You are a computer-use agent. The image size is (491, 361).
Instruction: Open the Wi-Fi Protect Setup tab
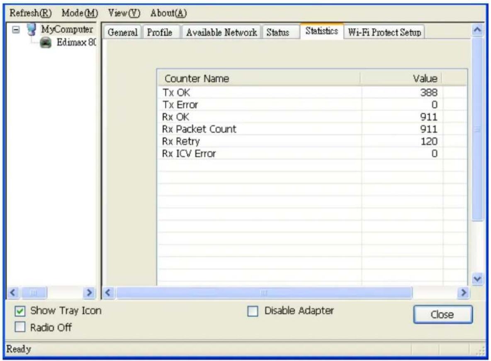point(384,32)
